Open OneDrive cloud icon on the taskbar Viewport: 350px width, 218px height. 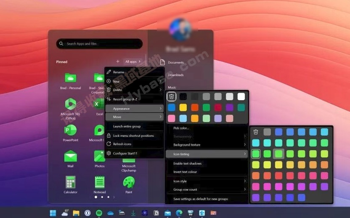click(x=111, y=213)
